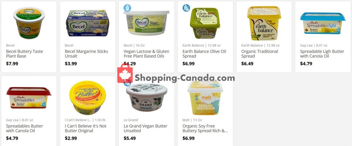Open the Becel Buttery Taste tub image
Viewport: 352px width, 146px height.
click(x=29, y=23)
